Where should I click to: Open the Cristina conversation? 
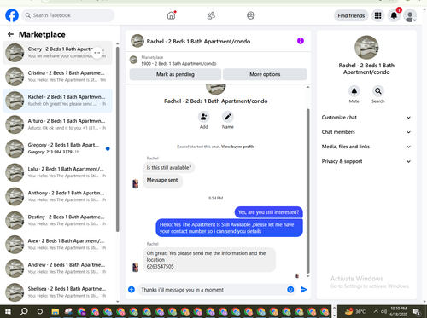[57, 77]
